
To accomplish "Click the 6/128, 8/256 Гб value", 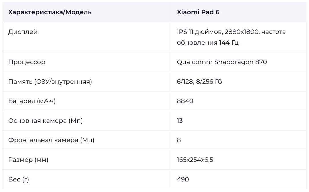I will tap(199, 81).
